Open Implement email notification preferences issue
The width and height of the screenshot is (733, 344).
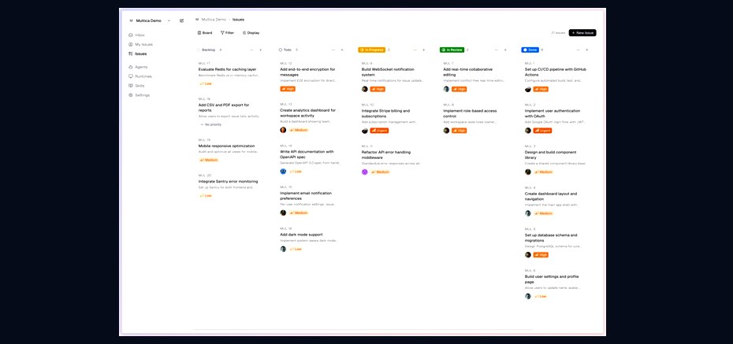tap(306, 195)
